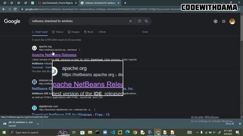Search by image with Google Lens icon

(139, 21)
